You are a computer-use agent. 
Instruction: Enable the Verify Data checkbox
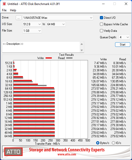tap(101, 31)
